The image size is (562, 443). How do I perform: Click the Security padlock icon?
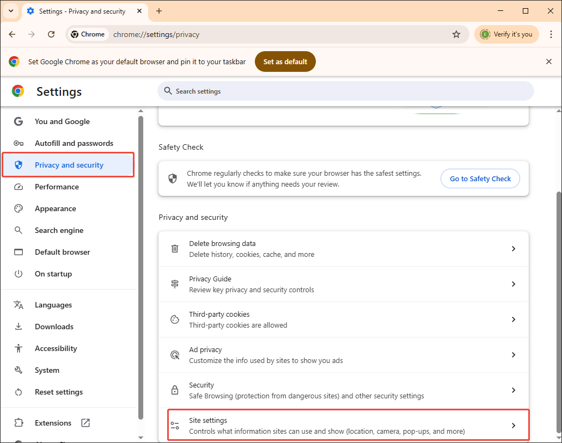coord(174,390)
